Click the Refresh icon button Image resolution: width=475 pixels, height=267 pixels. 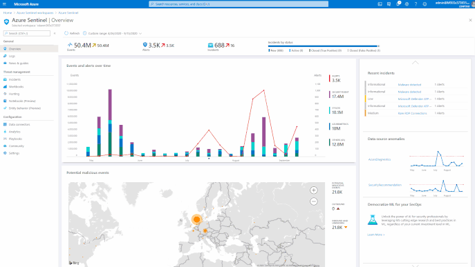point(66,33)
